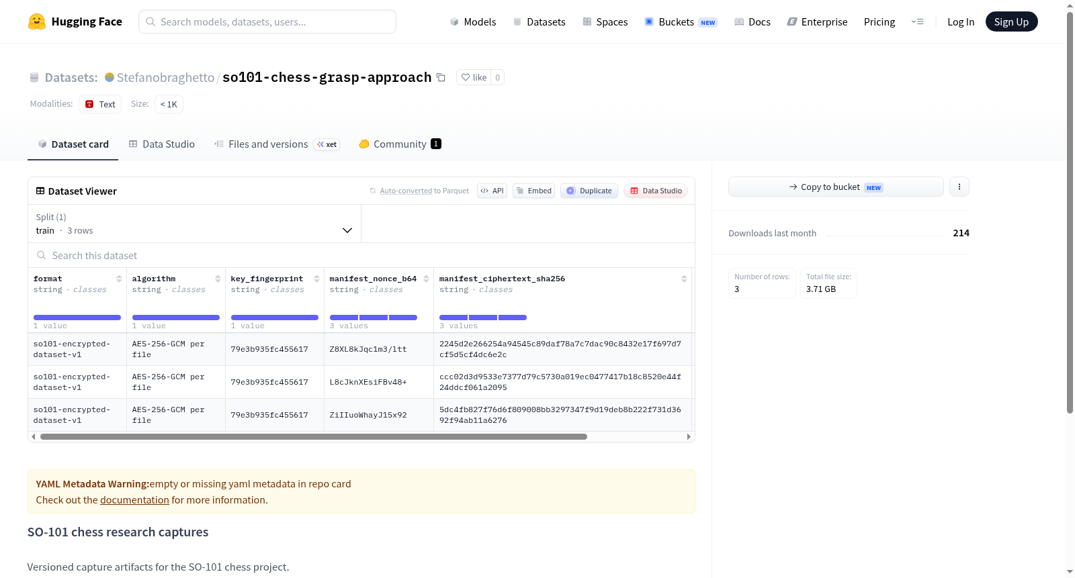Click the Duplicate button
The width and height of the screenshot is (1075, 578).
click(589, 191)
